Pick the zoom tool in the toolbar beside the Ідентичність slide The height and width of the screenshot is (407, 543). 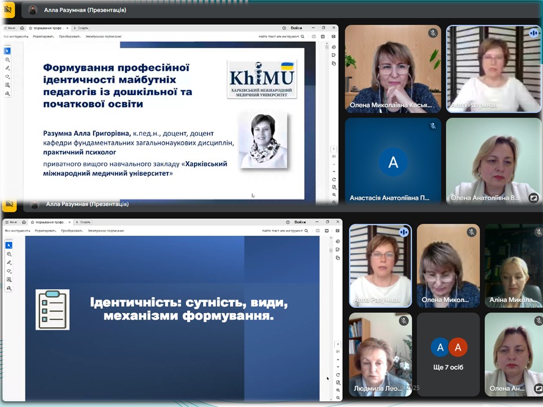click(x=8, y=254)
